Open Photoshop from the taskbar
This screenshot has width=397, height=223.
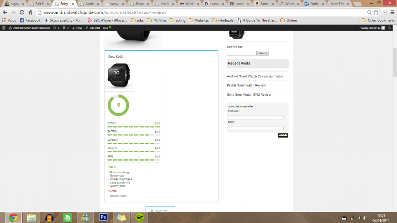[103, 217]
